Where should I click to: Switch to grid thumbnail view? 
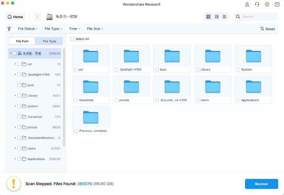pos(208,17)
